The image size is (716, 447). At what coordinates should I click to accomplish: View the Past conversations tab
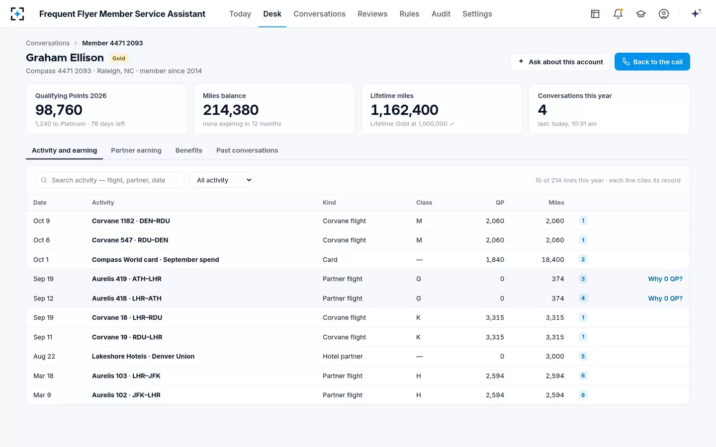coord(247,150)
